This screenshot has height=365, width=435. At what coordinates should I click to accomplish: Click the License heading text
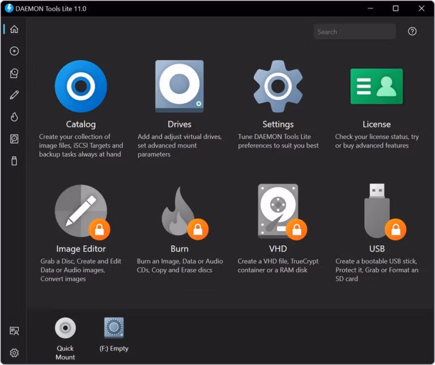[377, 124]
